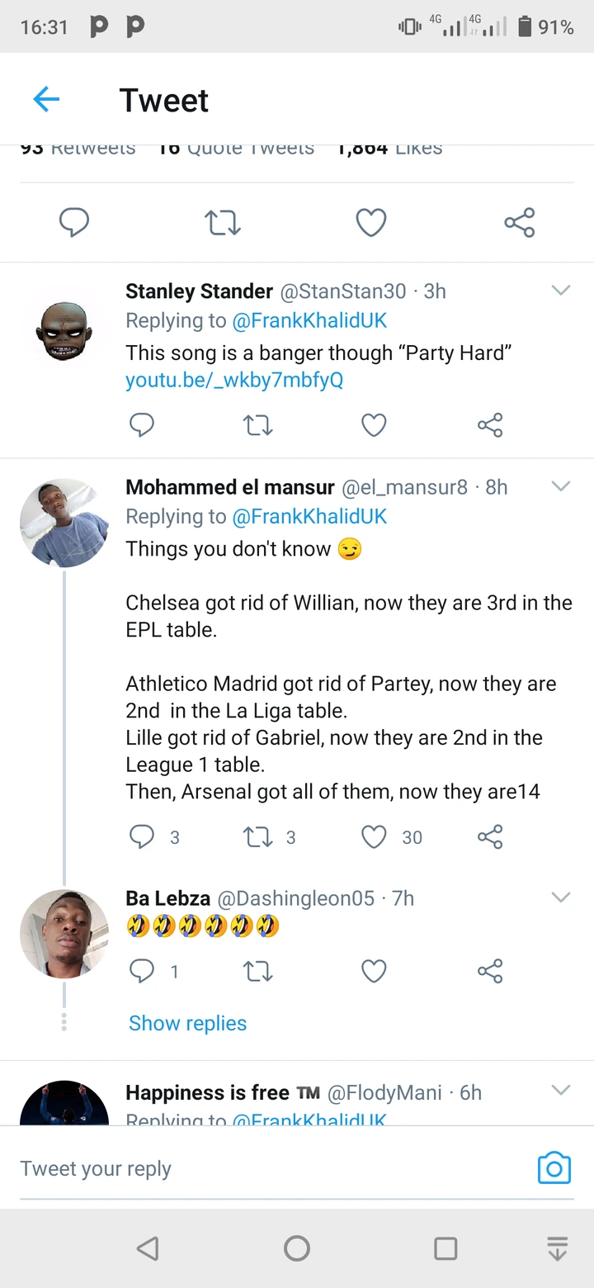594x1288 pixels.
Task: Share the main tweet
Action: pos(519,222)
